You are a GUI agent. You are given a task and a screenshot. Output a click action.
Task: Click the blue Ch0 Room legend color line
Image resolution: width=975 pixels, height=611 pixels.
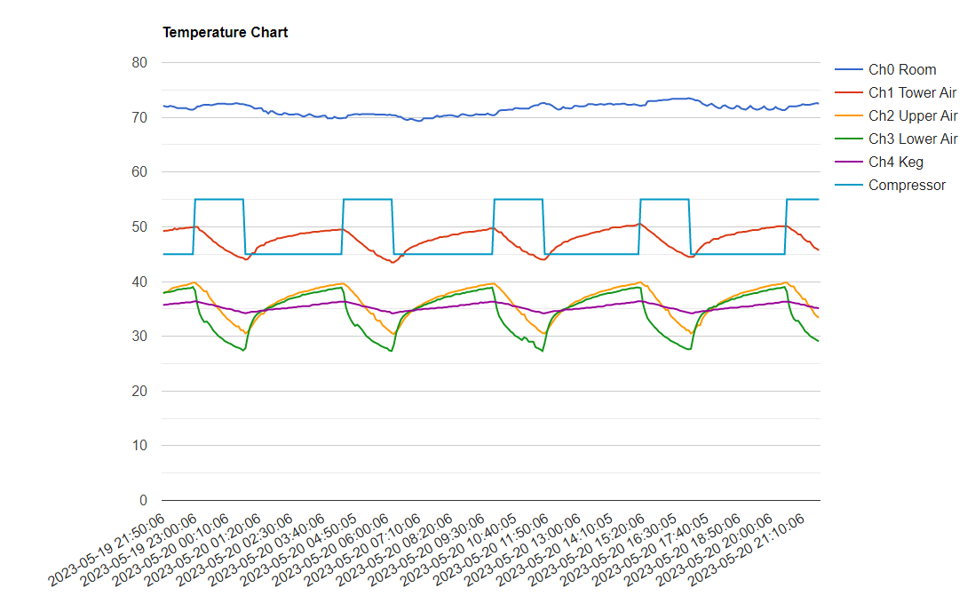pyautogui.click(x=849, y=69)
